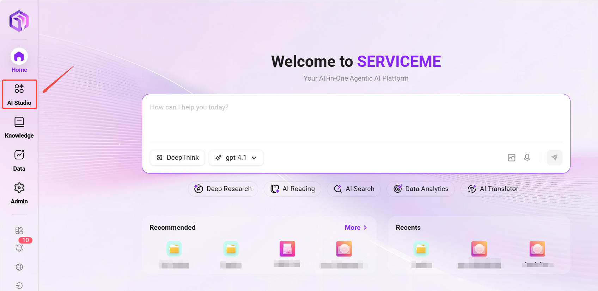
Task: Toggle the DeepThink mode
Action: click(x=177, y=158)
